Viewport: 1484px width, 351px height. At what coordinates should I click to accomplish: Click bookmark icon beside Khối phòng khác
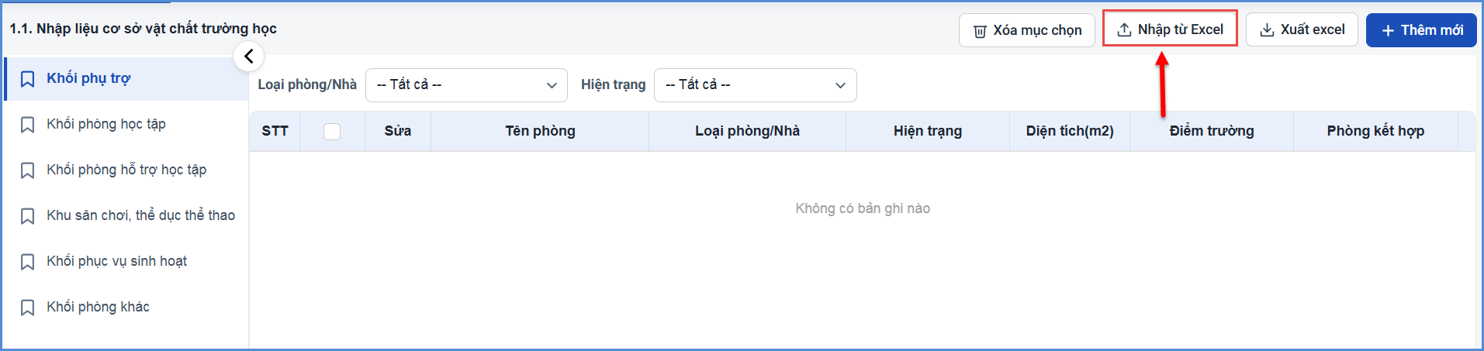point(27,308)
